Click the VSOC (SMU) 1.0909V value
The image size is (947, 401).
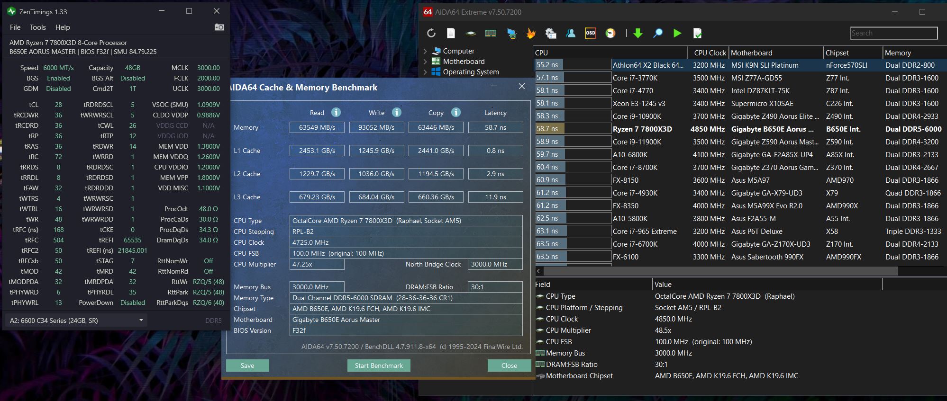click(x=208, y=105)
